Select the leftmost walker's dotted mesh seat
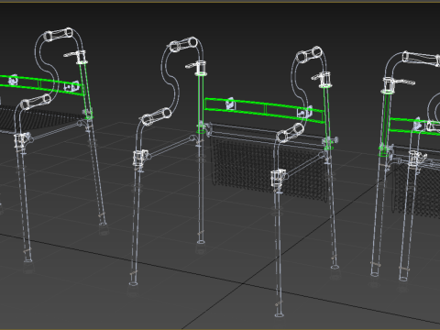Screen dimensions: 440x330 43,118
